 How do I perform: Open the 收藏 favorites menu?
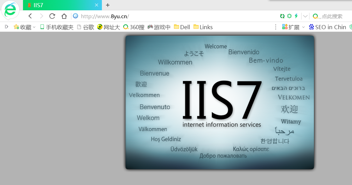25,27
